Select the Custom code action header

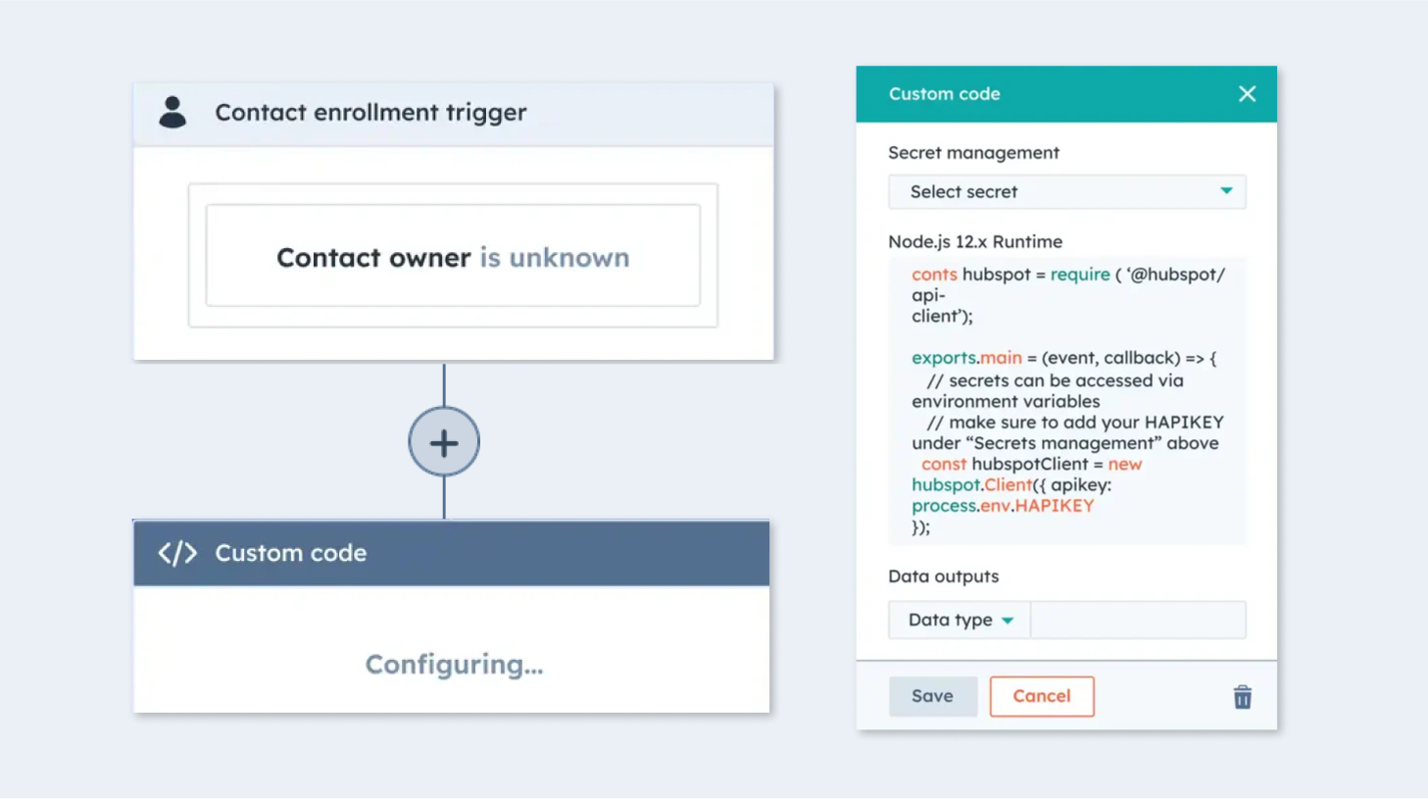point(451,553)
